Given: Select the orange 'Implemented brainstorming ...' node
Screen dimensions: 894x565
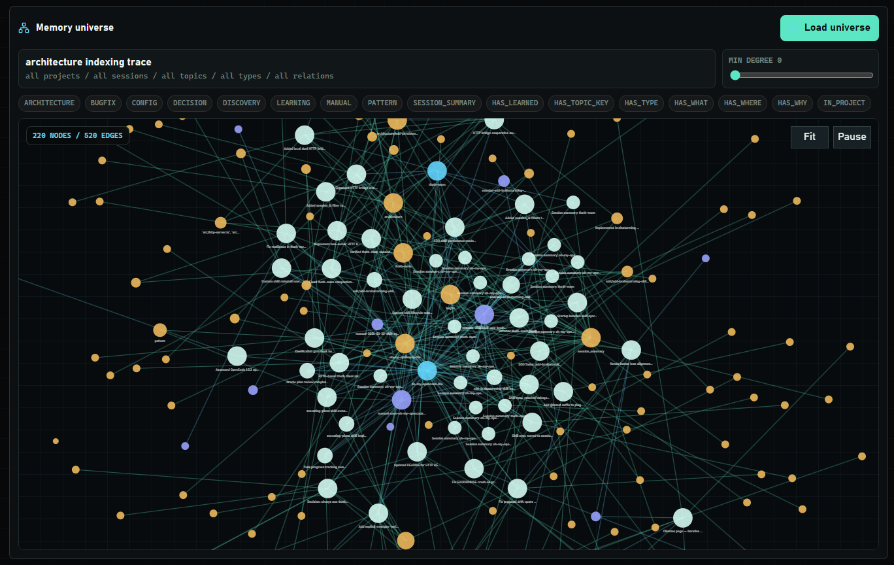Looking at the screenshot, I should 617,218.
